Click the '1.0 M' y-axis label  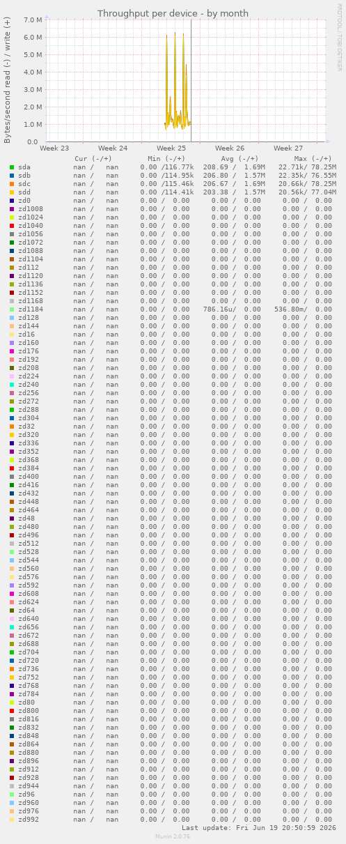click(32, 124)
